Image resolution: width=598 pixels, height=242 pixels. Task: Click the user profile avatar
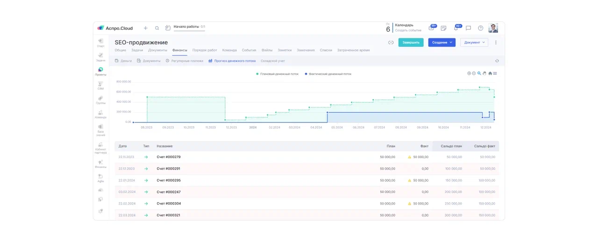coord(493,28)
